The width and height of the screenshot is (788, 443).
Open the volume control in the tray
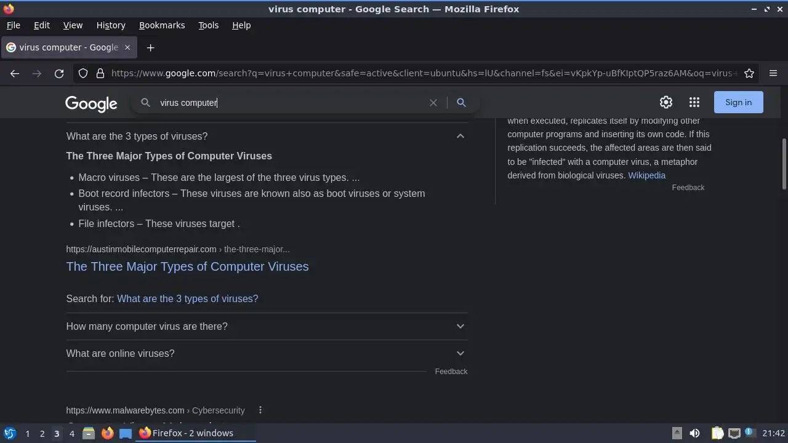(694, 433)
